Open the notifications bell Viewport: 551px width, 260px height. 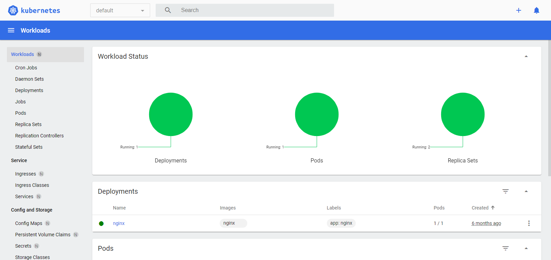537,10
